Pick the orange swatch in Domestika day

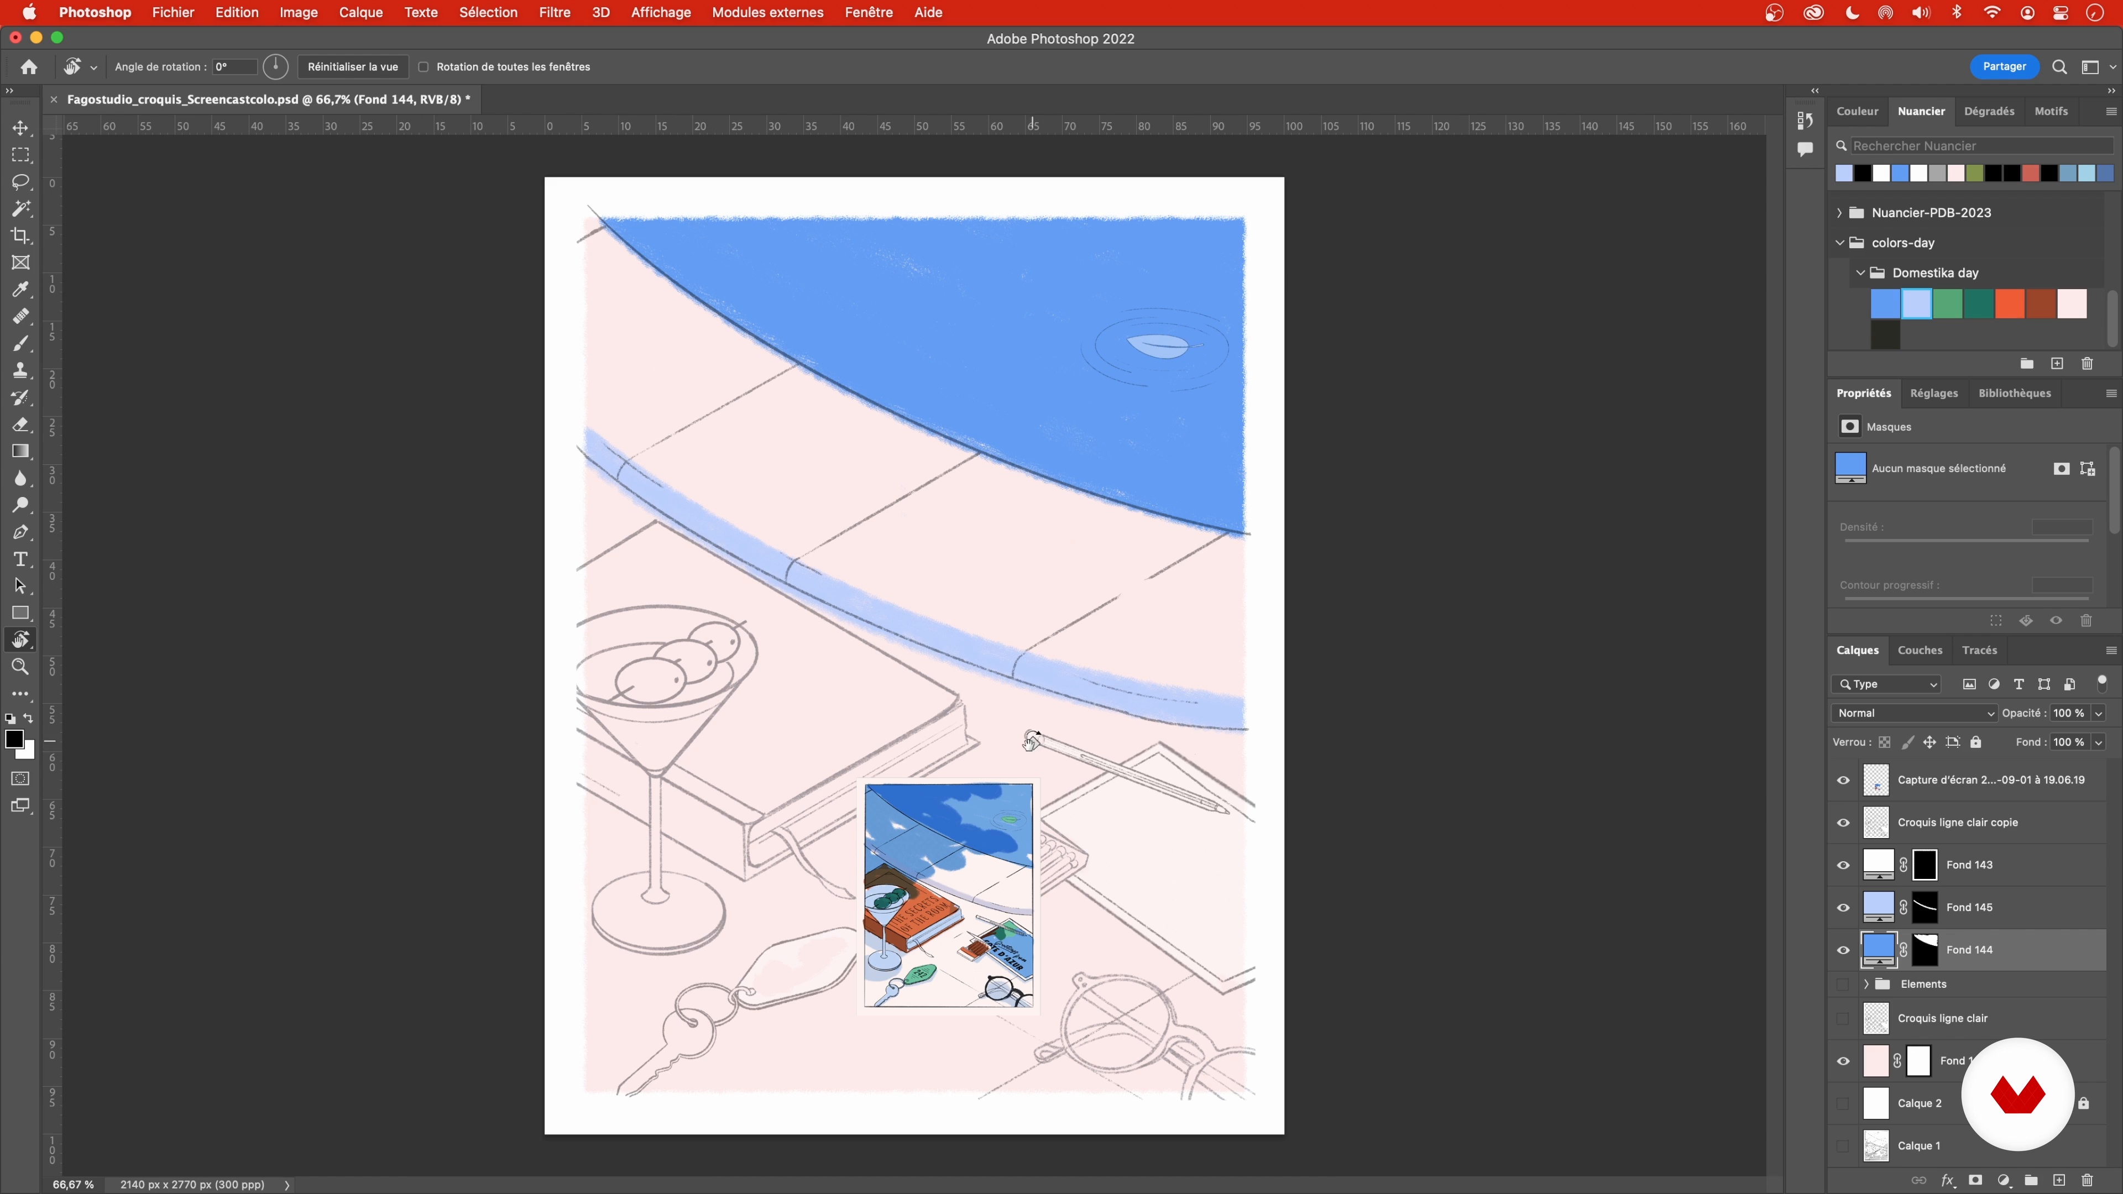[x=2010, y=303]
